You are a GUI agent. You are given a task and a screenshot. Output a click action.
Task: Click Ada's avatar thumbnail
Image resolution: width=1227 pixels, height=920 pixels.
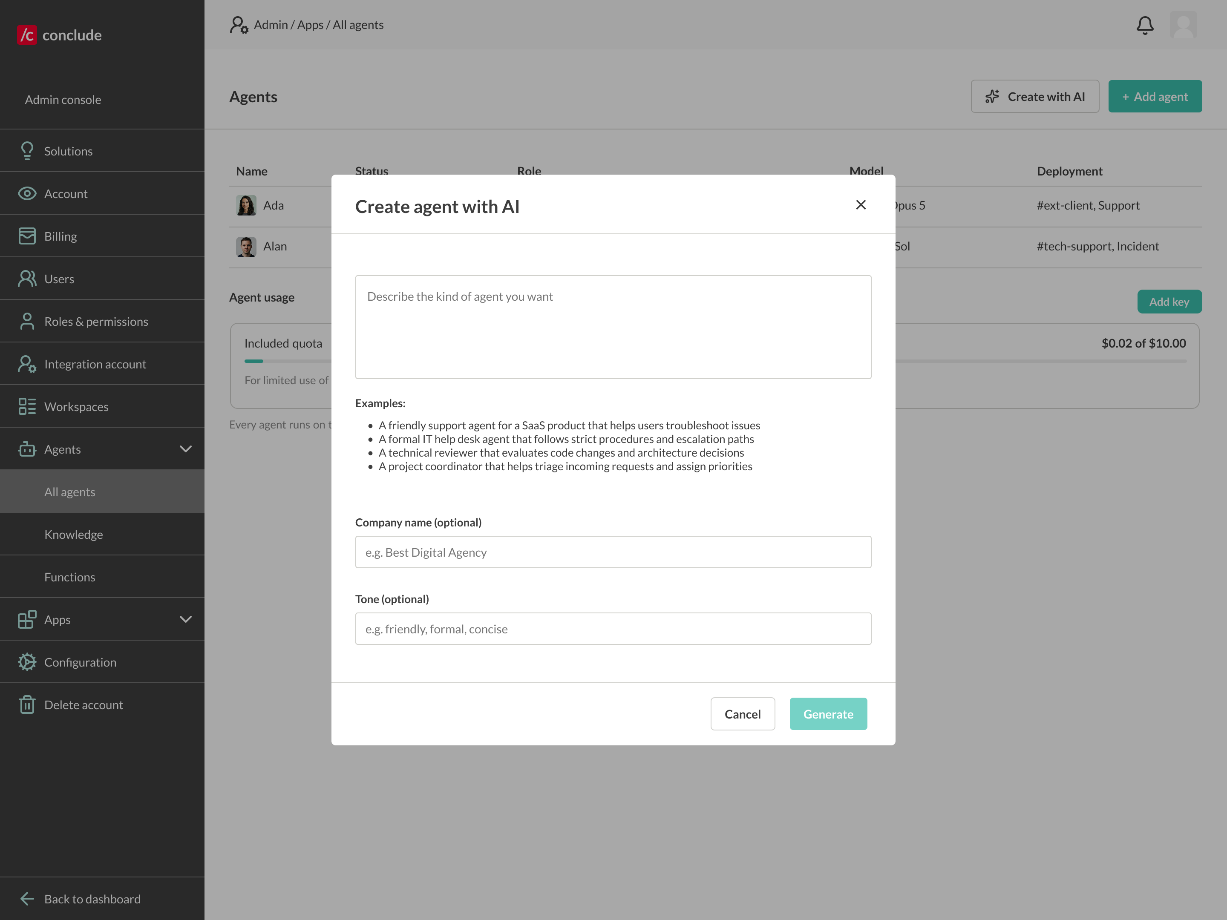click(x=246, y=205)
